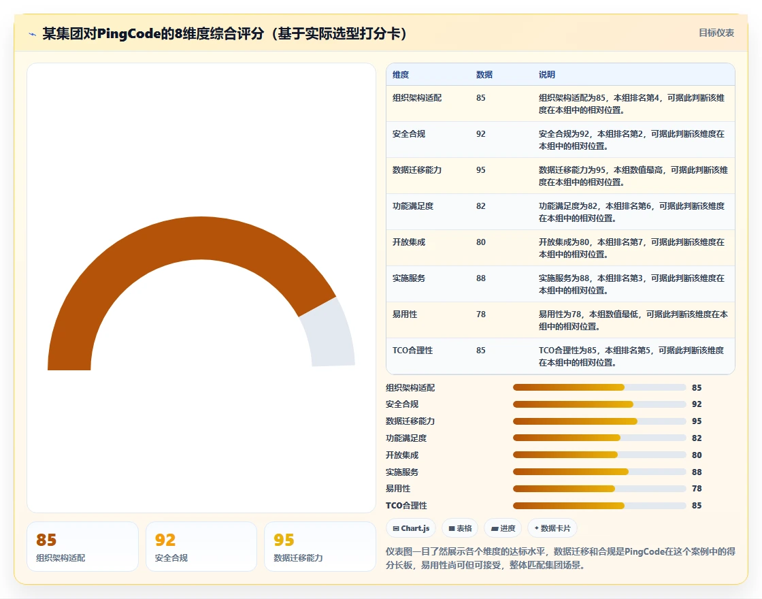
Task: Click the table value 95 for 数据迁移能力
Action: (480, 169)
